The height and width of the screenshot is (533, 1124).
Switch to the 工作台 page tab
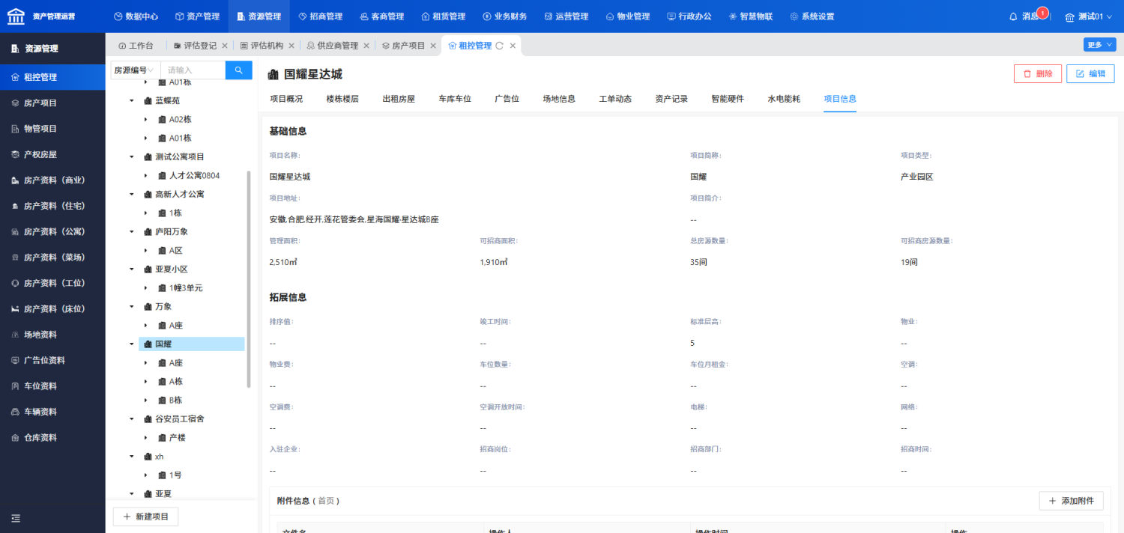coord(136,46)
